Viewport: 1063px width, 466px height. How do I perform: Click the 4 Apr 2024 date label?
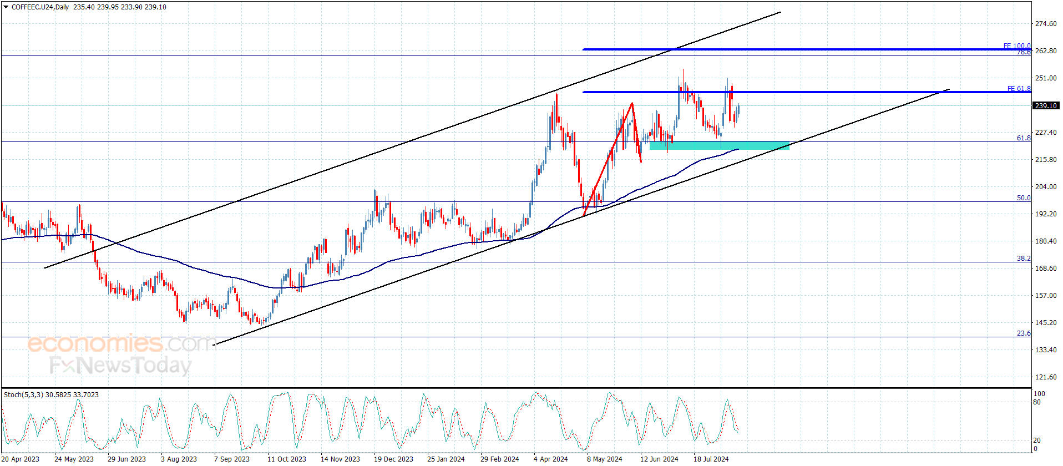point(551,459)
